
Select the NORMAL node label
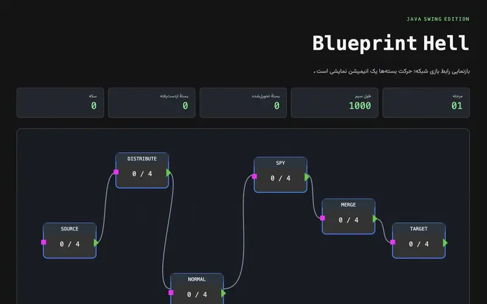click(x=197, y=280)
